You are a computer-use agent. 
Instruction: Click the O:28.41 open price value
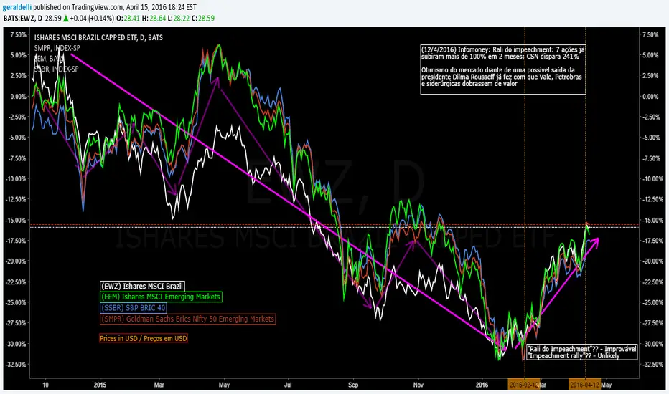pyautogui.click(x=128, y=19)
